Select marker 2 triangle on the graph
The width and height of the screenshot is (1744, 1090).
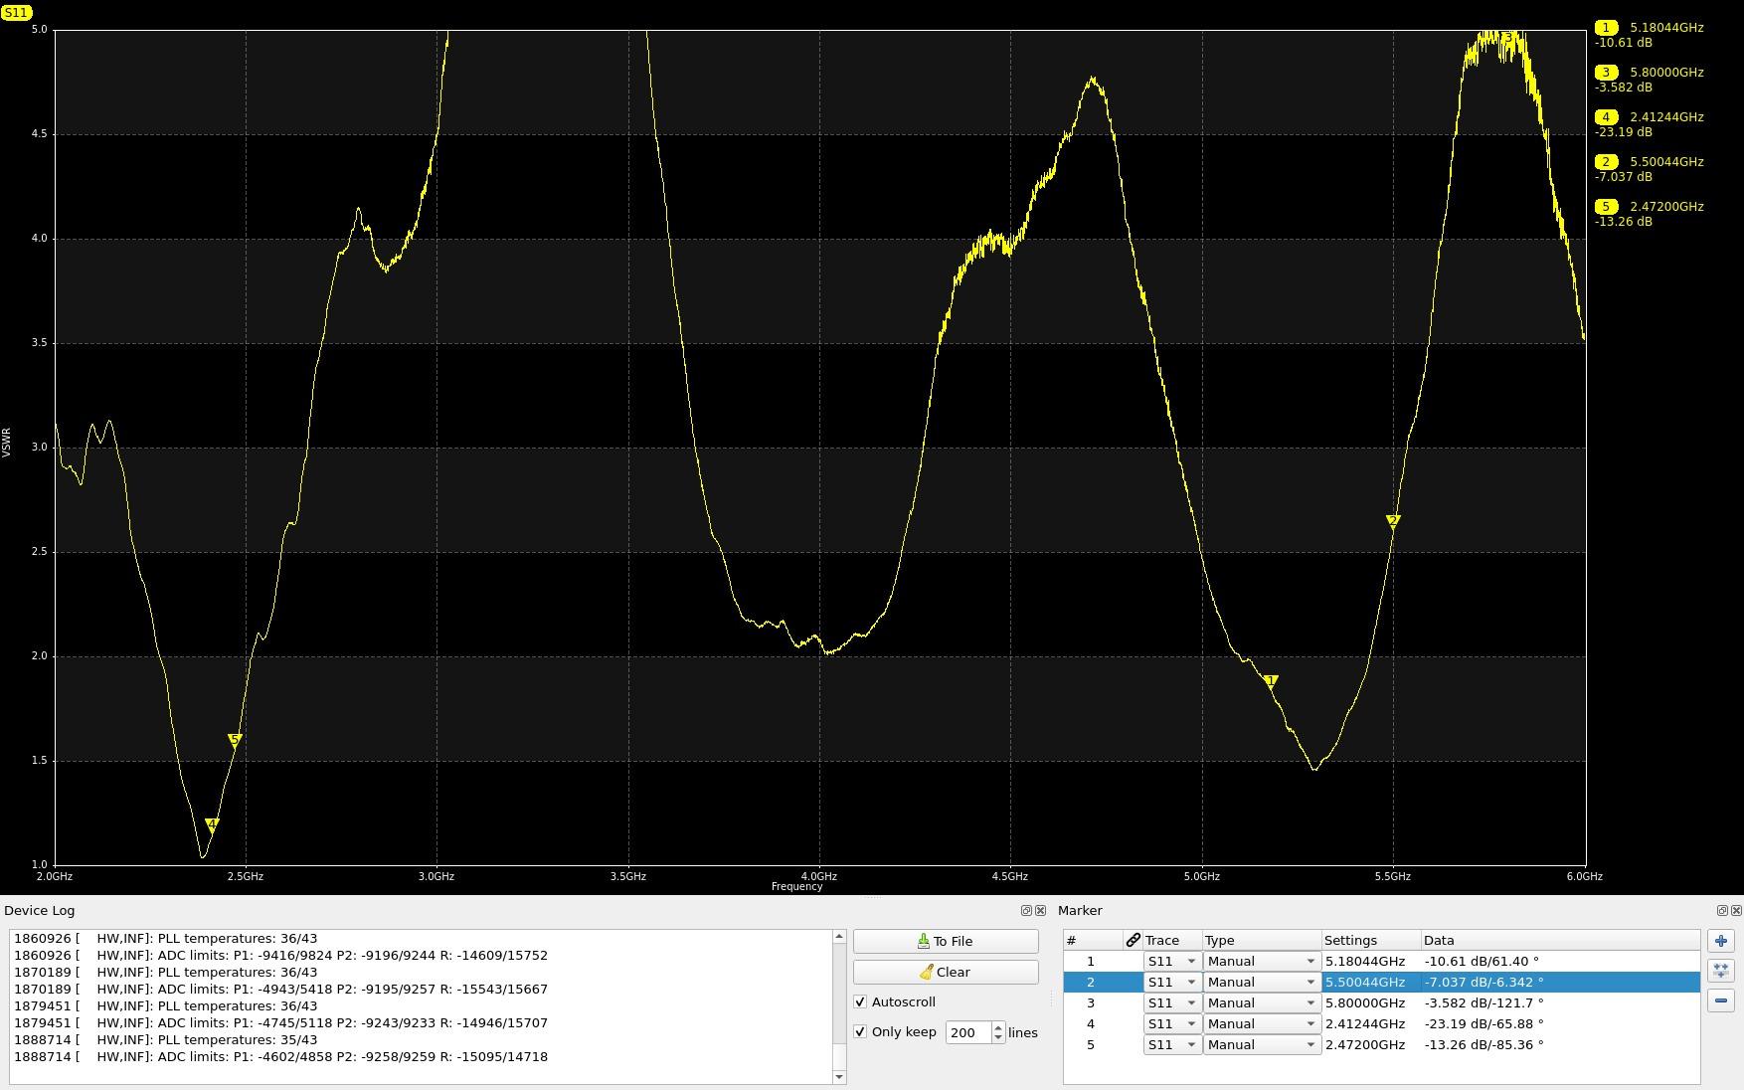[x=1393, y=520]
